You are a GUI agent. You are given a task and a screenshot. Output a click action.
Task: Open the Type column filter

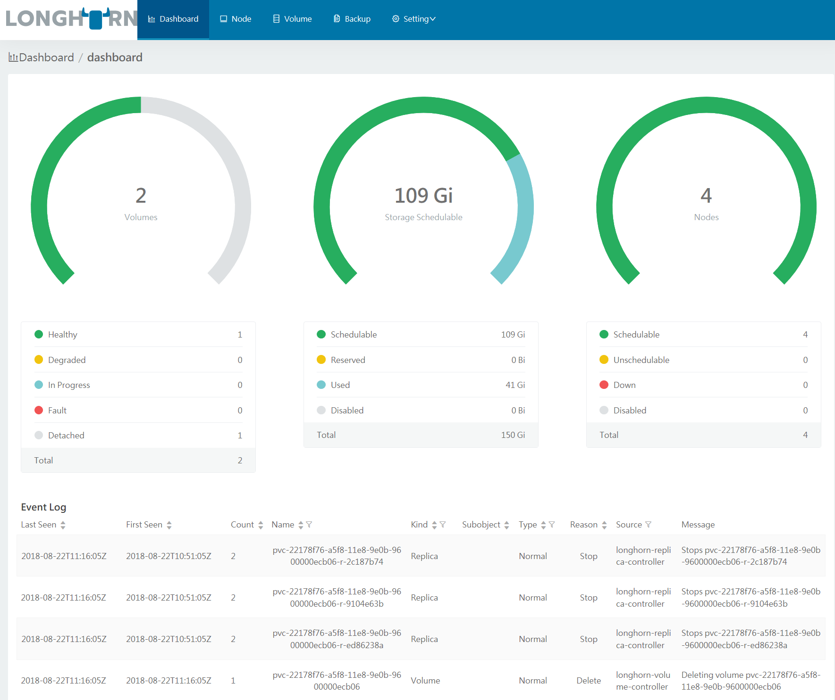click(x=552, y=525)
